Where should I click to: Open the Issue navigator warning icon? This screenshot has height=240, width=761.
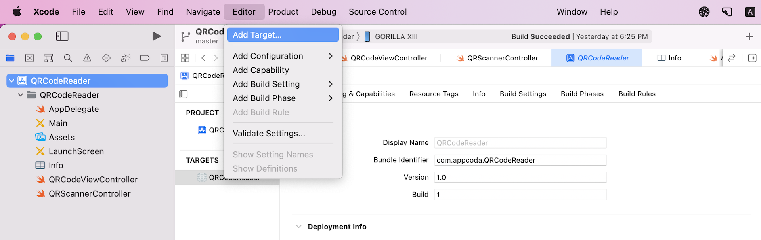point(87,58)
